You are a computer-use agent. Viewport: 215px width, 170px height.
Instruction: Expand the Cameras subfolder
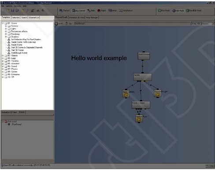6,26
